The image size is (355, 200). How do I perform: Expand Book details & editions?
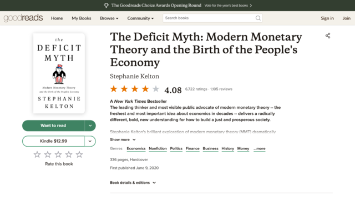click(x=133, y=183)
